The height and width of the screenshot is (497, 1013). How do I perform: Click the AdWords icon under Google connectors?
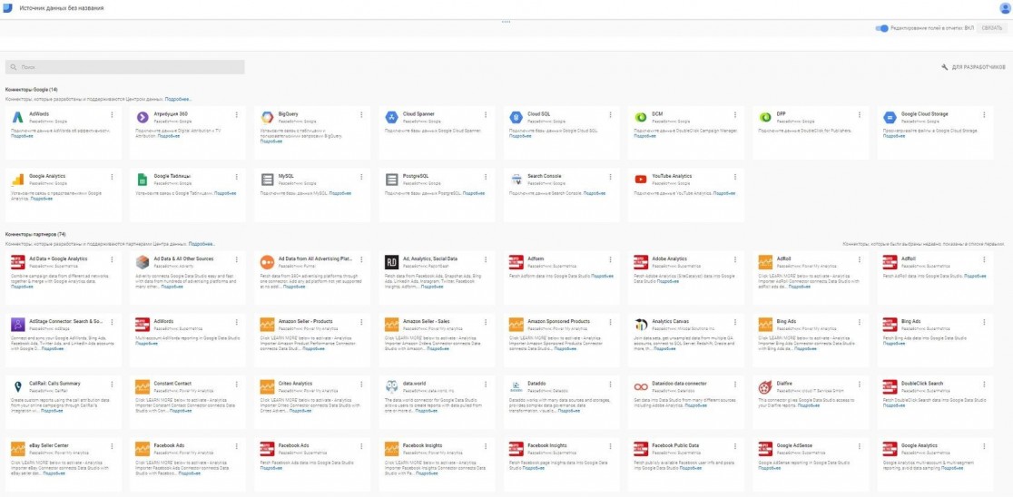pos(17,117)
